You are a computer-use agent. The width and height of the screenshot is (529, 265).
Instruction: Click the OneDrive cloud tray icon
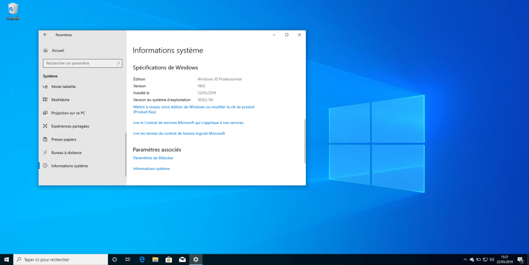[x=472, y=260]
